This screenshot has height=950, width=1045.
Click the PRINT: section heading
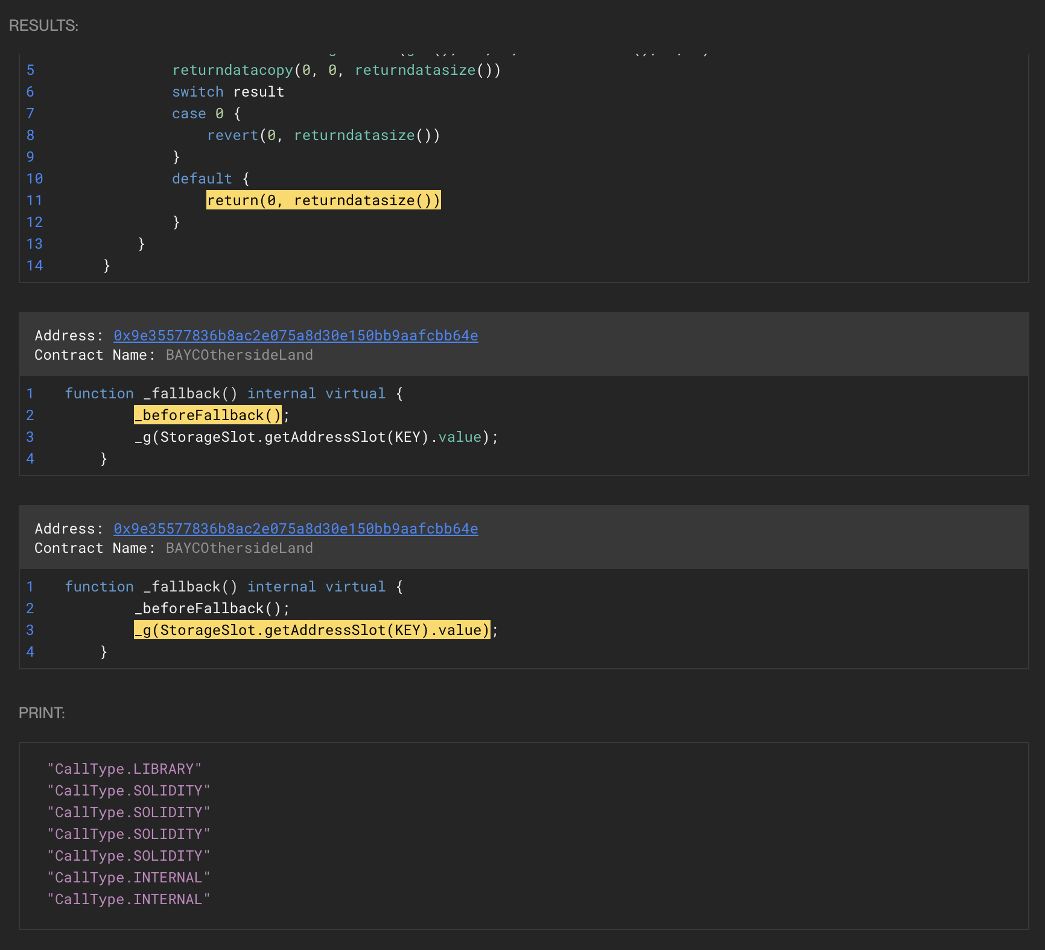pos(42,713)
